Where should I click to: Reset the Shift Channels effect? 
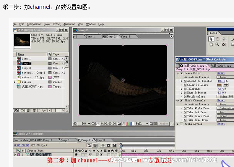221,101
